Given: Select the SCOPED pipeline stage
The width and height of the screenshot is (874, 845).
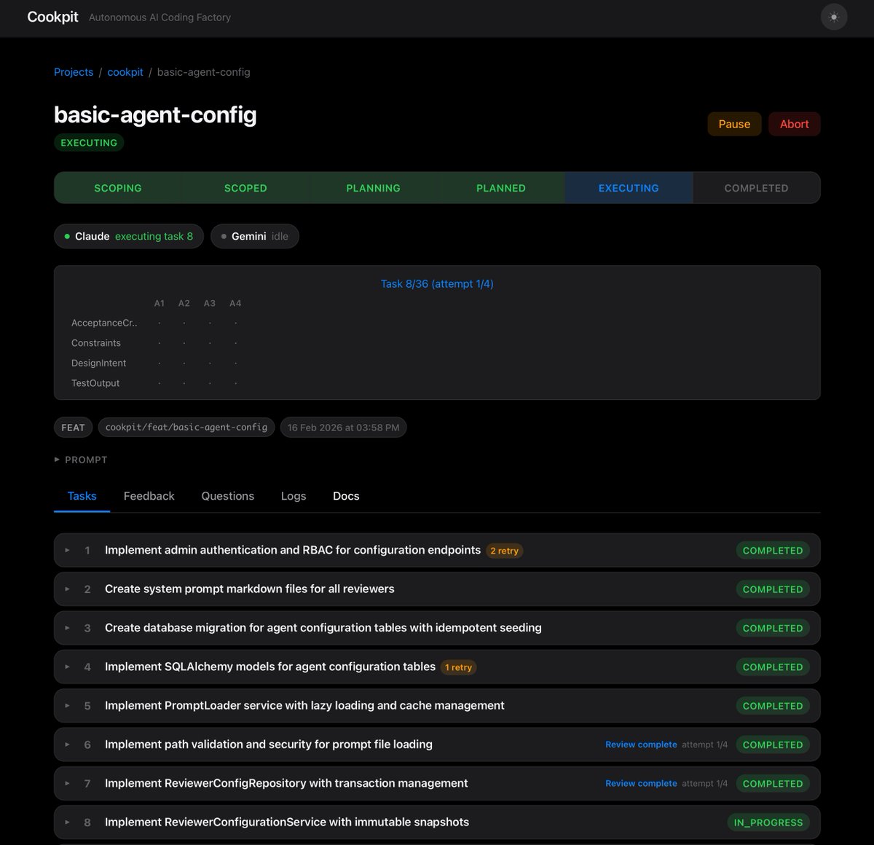Looking at the screenshot, I should (245, 188).
